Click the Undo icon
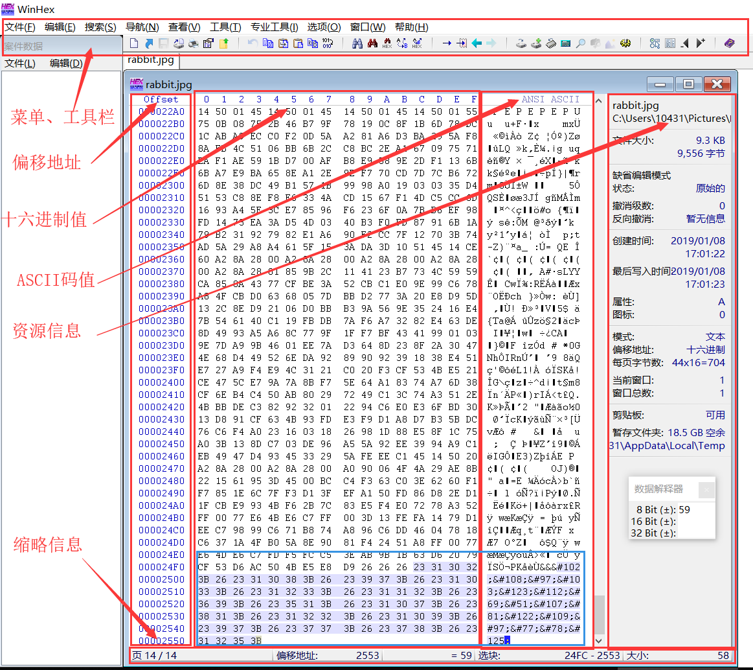Screen dimensions: 753x670 pos(253,43)
